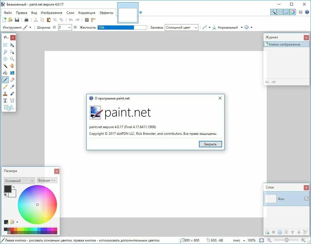Open the Изображение menu

[52, 13]
